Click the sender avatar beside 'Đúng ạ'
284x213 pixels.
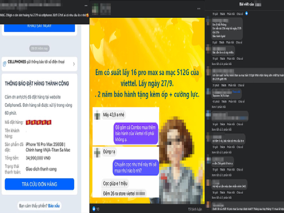pos(97,151)
